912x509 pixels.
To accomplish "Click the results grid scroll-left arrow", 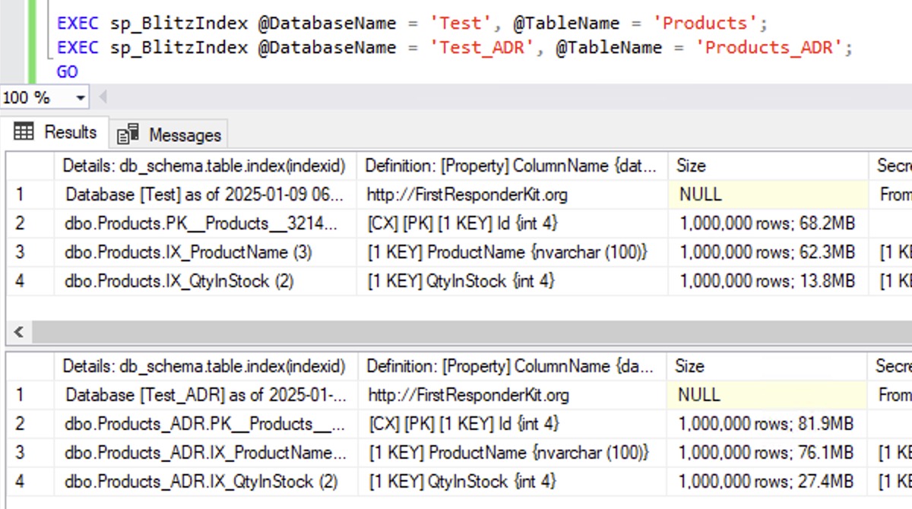I will [x=18, y=332].
